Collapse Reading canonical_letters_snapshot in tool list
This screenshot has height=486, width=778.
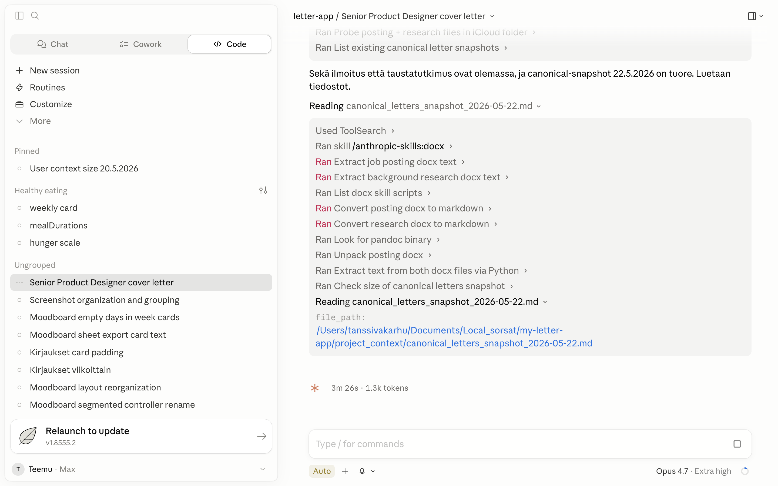click(431, 302)
